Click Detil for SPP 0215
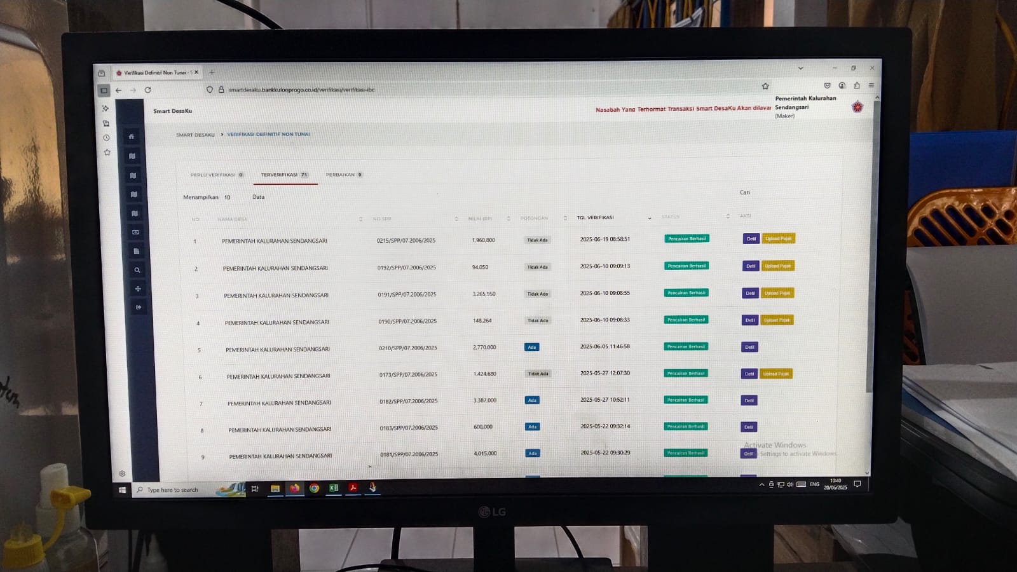Viewport: 1017px width, 572px height. (x=751, y=239)
